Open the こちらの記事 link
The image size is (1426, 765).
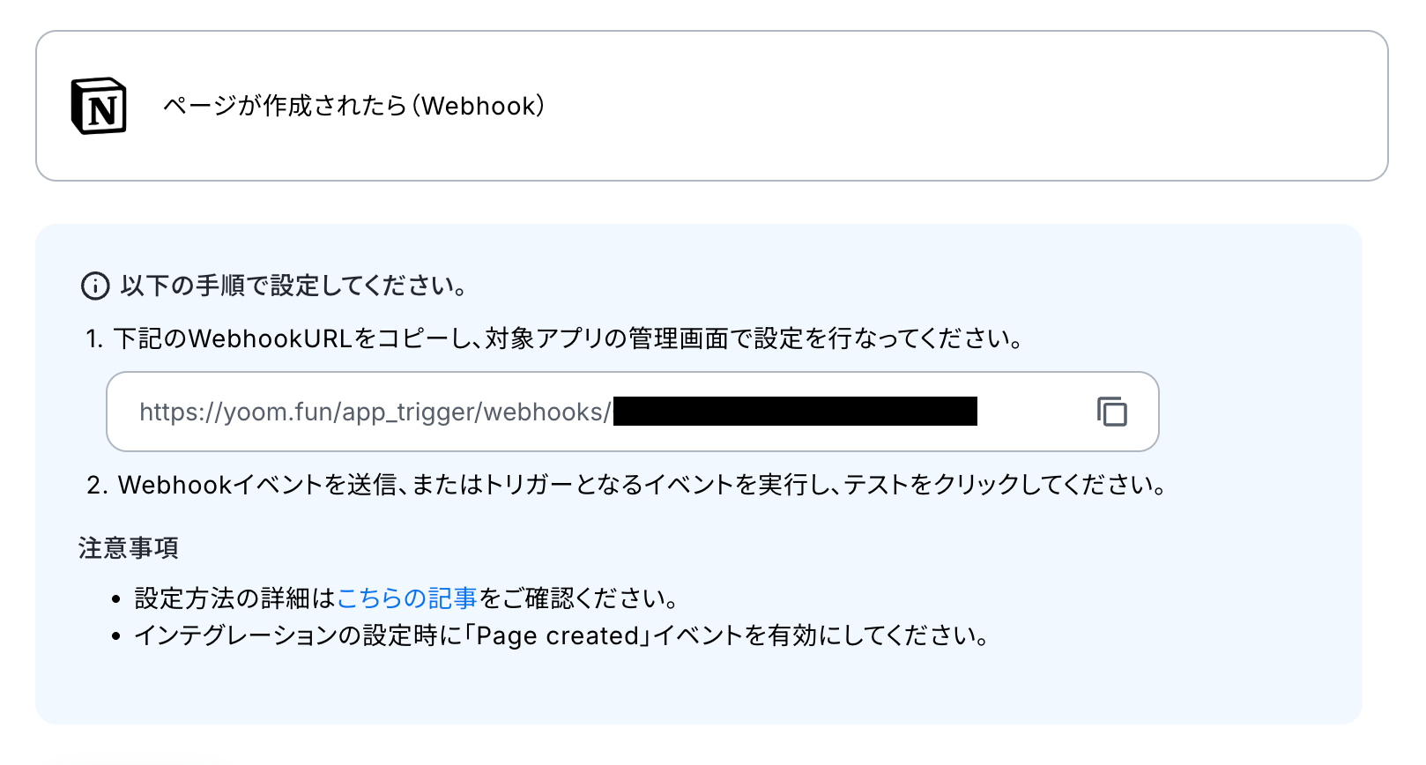pos(406,598)
